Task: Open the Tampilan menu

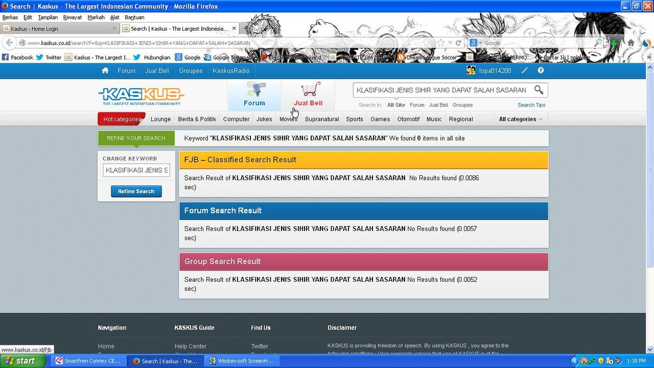Action: (x=48, y=17)
